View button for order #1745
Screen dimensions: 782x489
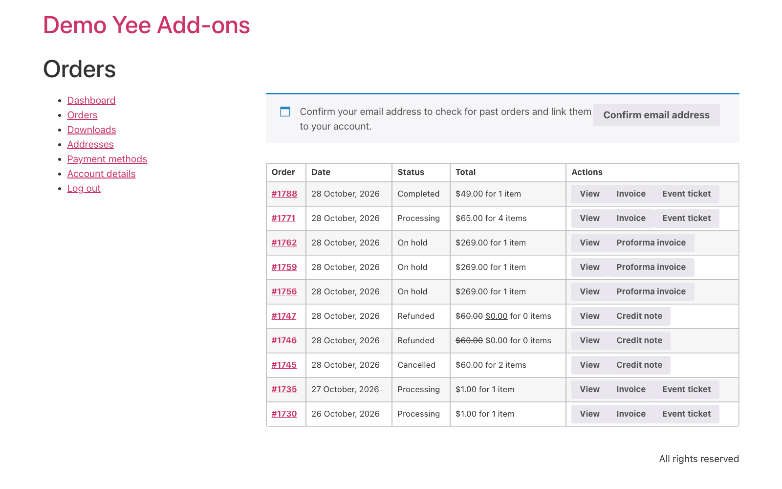[589, 365]
